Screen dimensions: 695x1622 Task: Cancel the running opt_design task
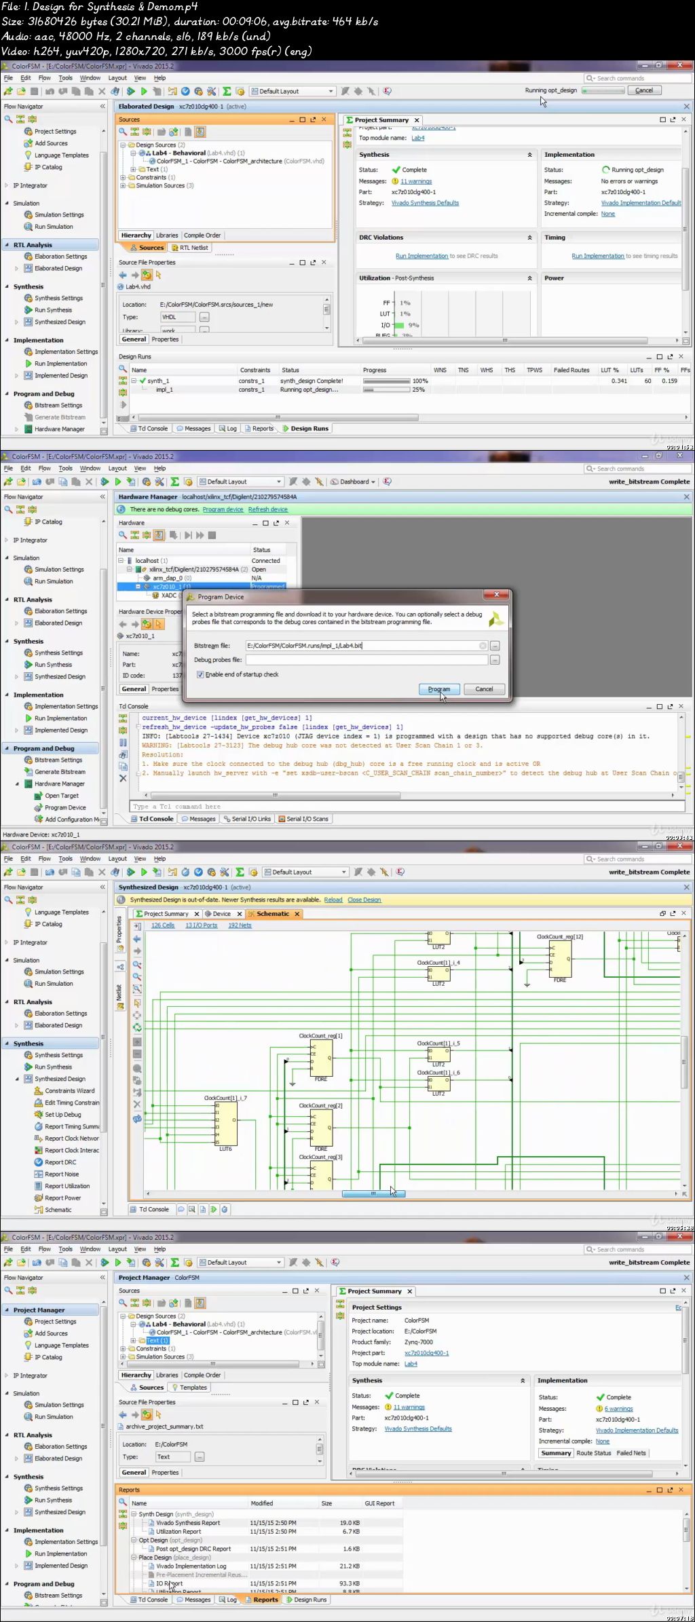[644, 90]
